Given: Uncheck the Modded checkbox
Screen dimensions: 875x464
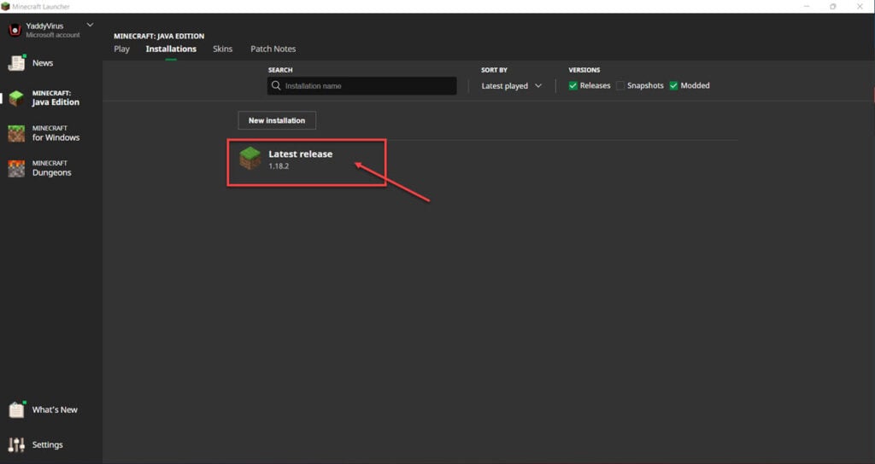Looking at the screenshot, I should (x=673, y=86).
